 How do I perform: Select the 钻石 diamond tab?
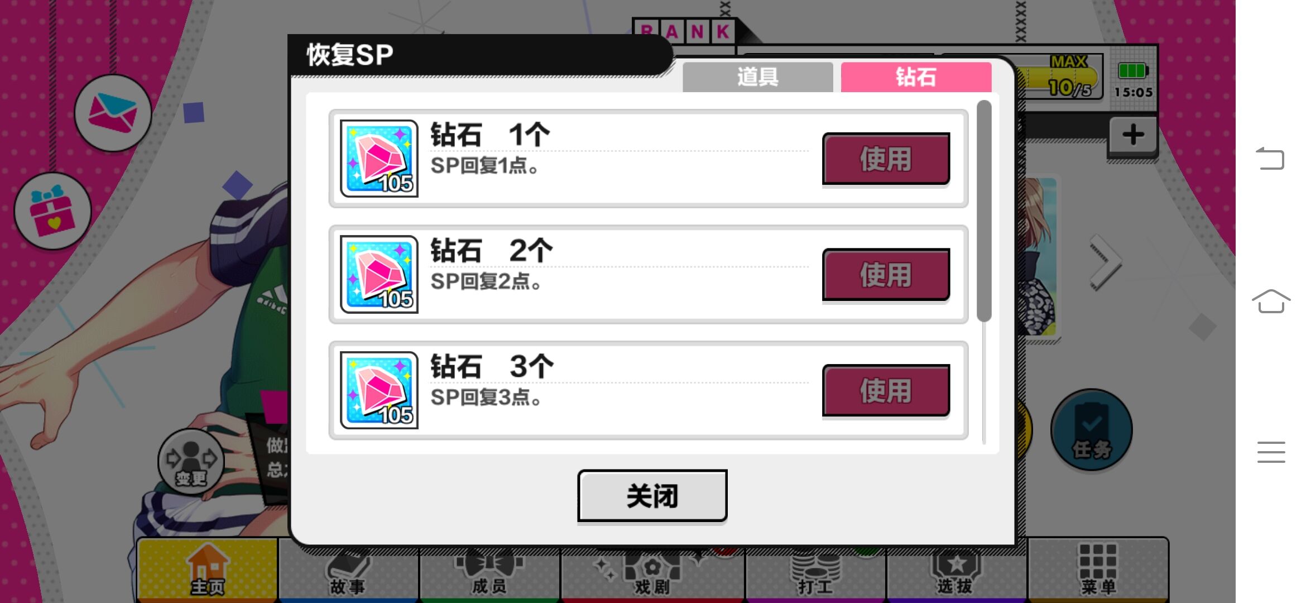coord(916,77)
